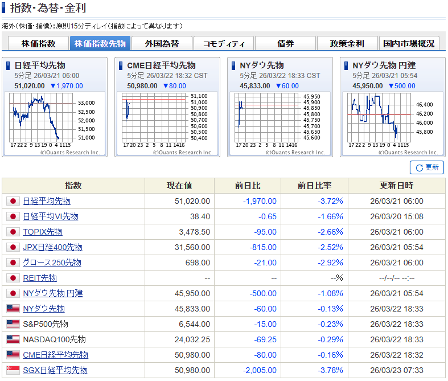Open the CME日経平均先物 table link
Viewport: 448px width, 381px height.
pos(55,355)
